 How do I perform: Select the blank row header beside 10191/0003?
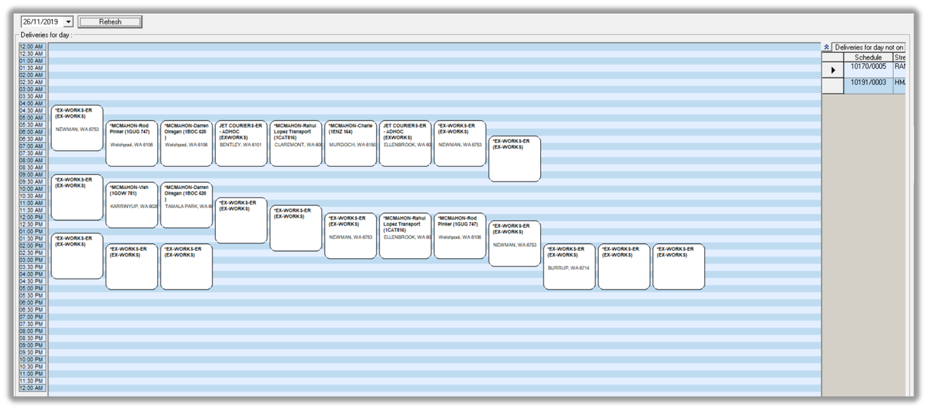pos(833,86)
